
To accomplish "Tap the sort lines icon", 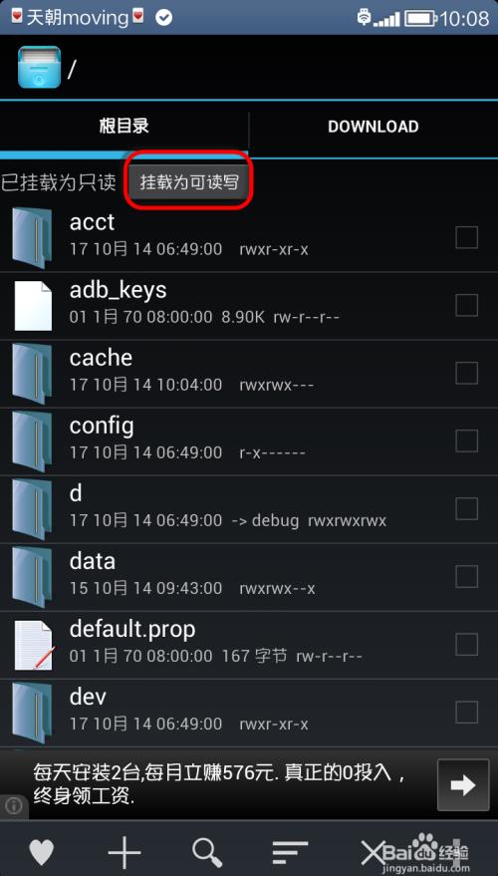I will click(290, 852).
